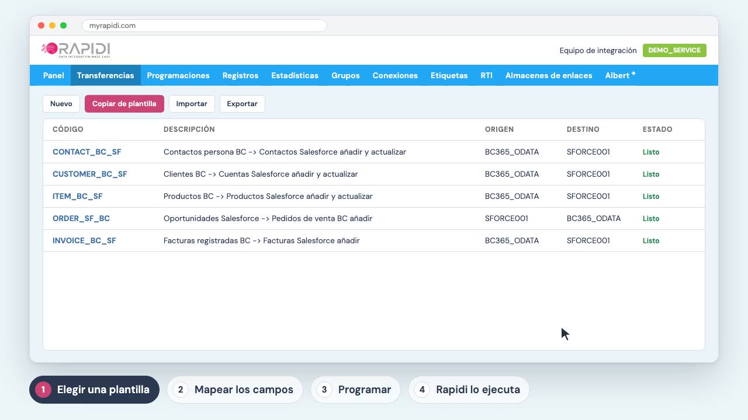The height and width of the screenshot is (420, 748).
Task: Open transfer INVOICE_BC_SF
Action: coord(85,240)
